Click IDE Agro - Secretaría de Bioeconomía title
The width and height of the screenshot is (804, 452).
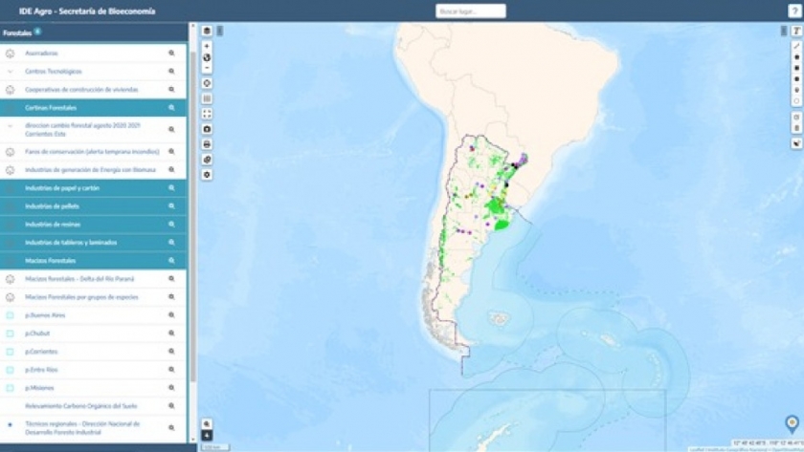point(87,11)
